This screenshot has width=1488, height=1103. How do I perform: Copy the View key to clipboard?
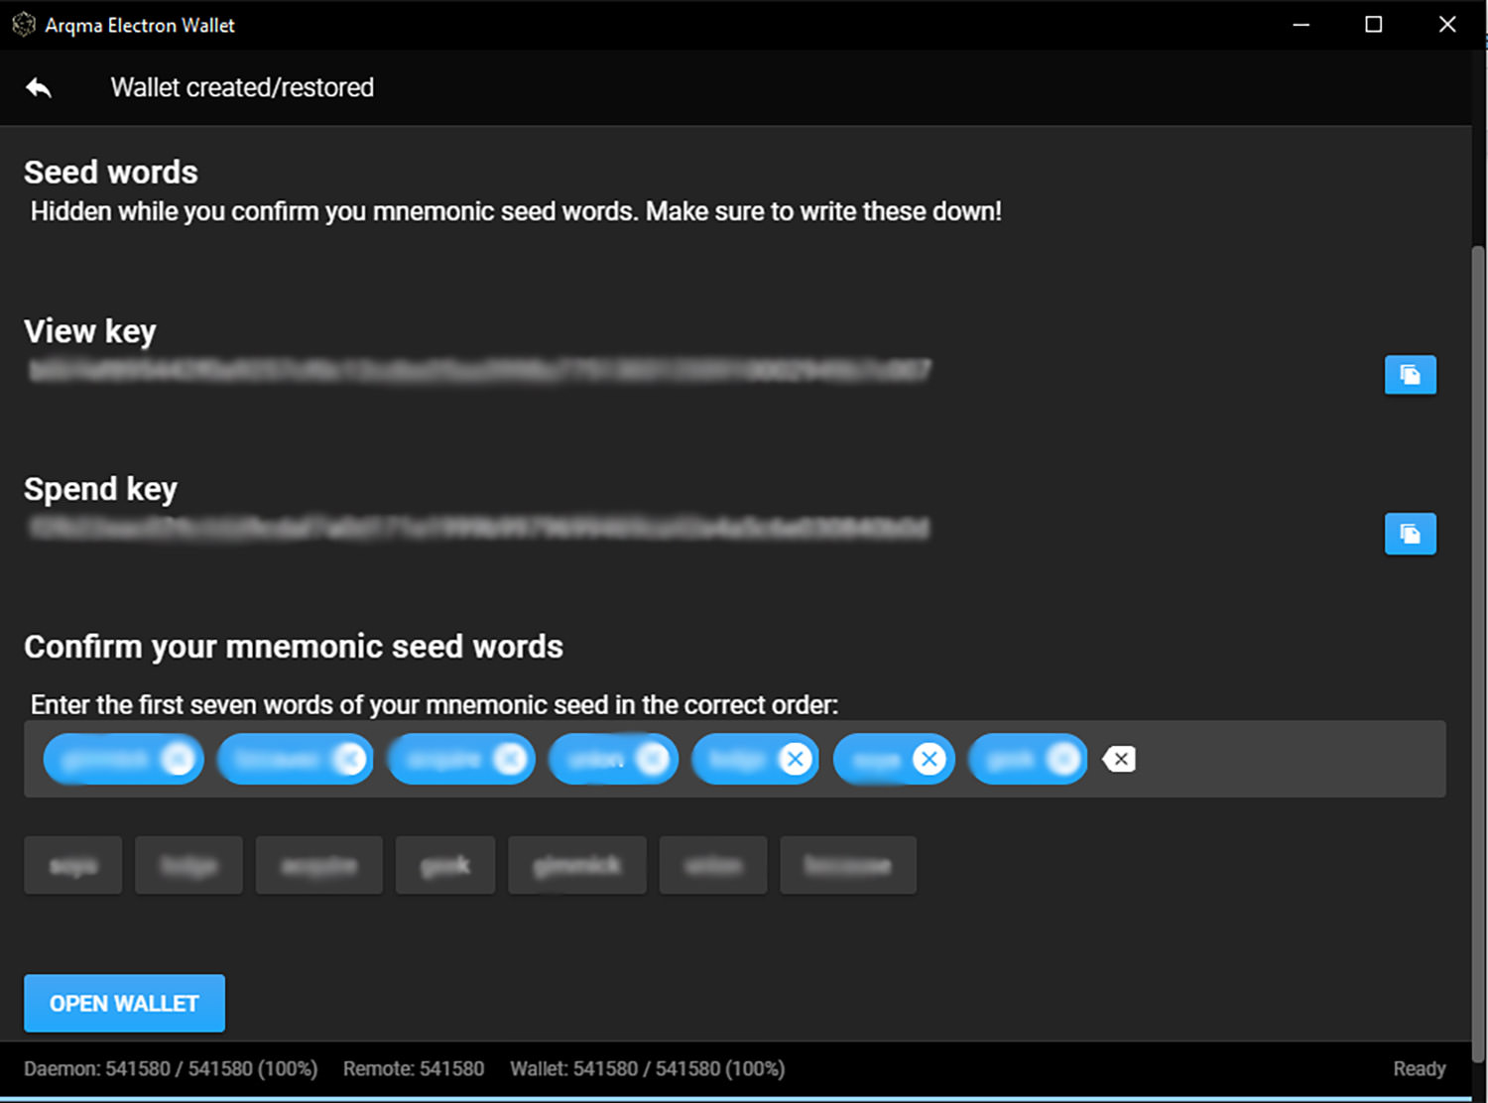point(1410,375)
